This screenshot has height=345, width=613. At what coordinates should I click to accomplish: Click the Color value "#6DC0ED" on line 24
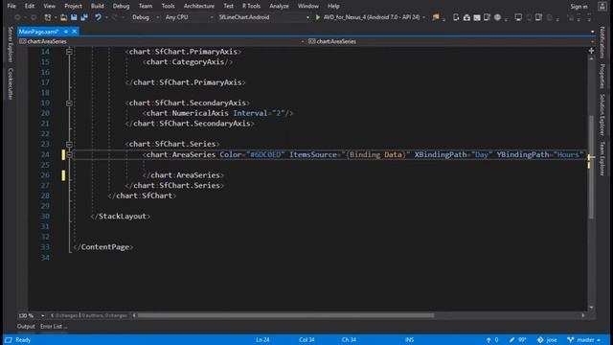click(x=265, y=155)
